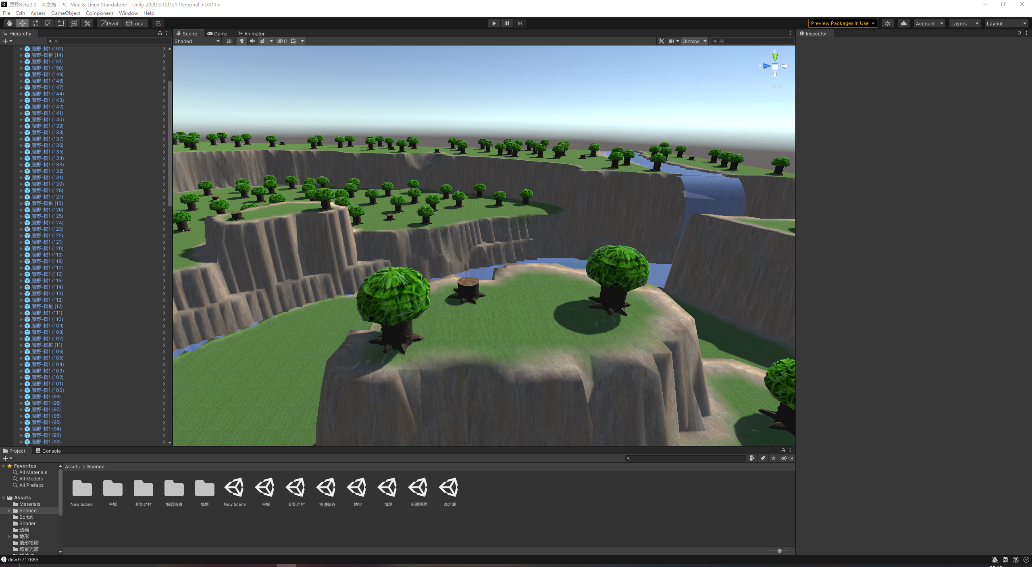
Task: Select the Rotate tool
Action: 35,23
